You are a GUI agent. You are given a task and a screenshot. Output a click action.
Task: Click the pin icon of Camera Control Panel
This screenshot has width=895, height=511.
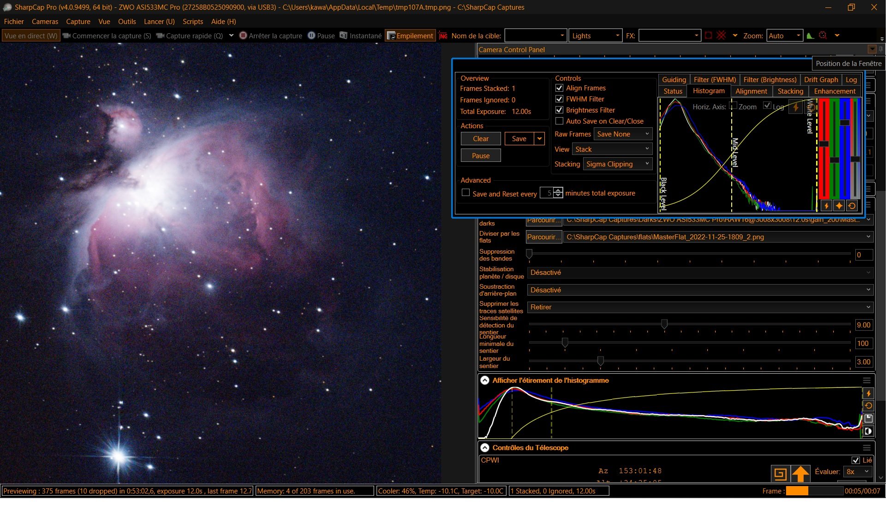tap(881, 49)
